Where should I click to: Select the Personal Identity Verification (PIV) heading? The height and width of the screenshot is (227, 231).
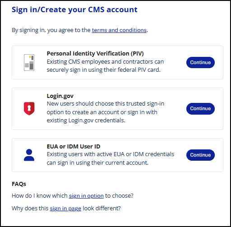[95, 54]
